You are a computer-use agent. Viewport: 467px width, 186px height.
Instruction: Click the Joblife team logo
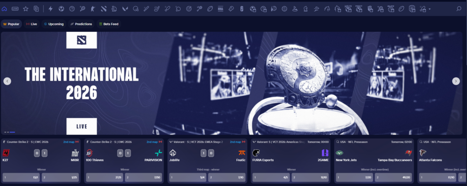point(173,153)
